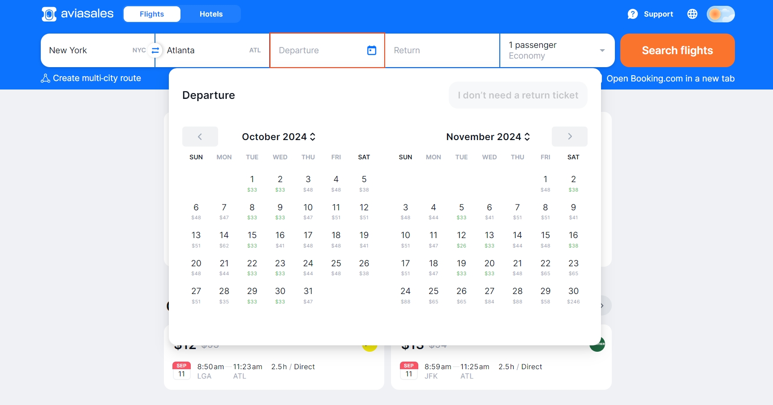Pick November 2 priced $38
This screenshot has height=405, width=773.
574,183
